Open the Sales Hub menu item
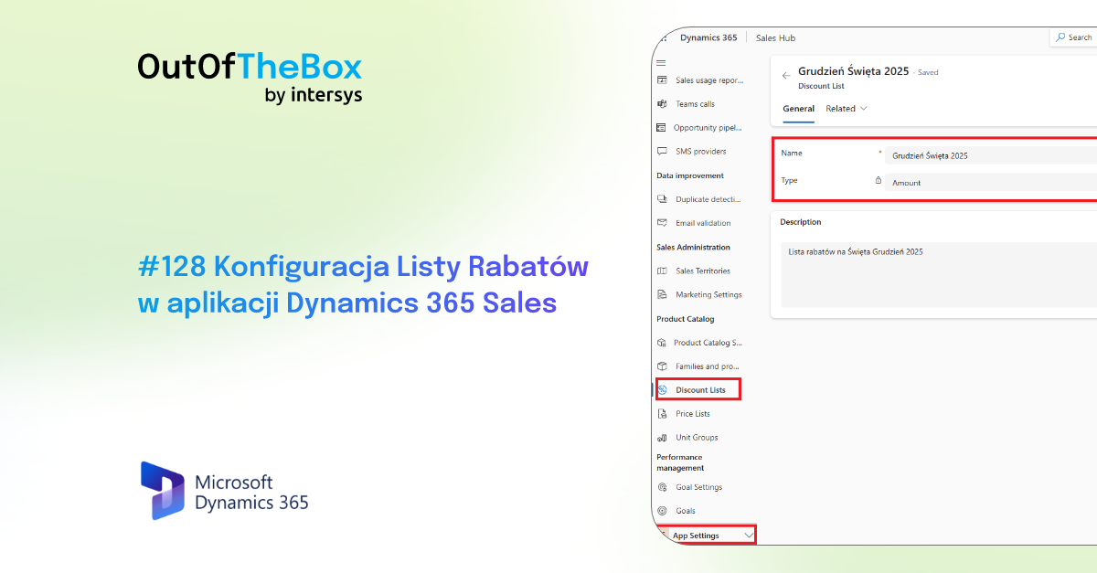1097x573 pixels. coord(774,37)
